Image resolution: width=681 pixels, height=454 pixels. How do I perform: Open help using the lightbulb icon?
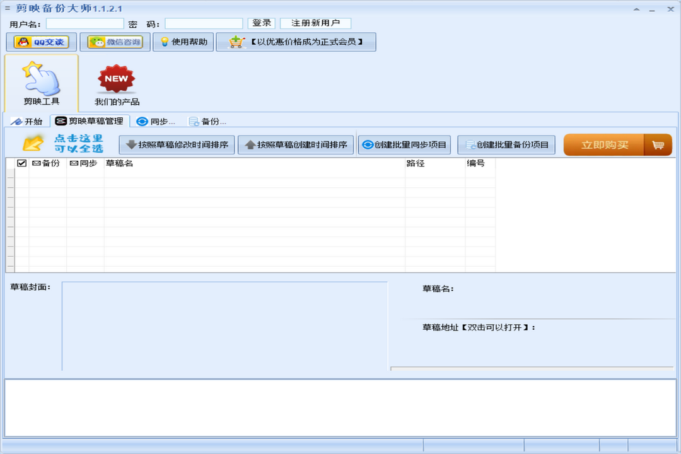point(163,42)
